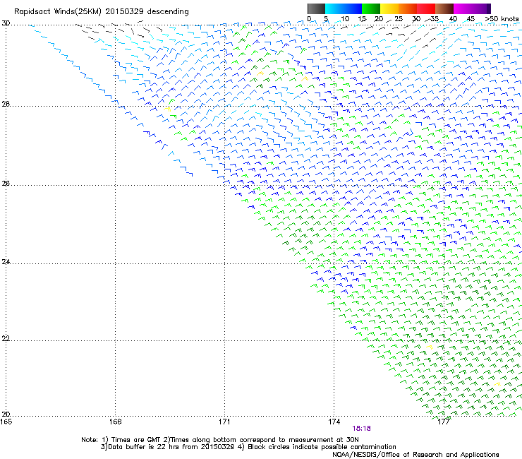
Task: Pick the brown 35-40 knots legend segment
Action: coord(444,8)
